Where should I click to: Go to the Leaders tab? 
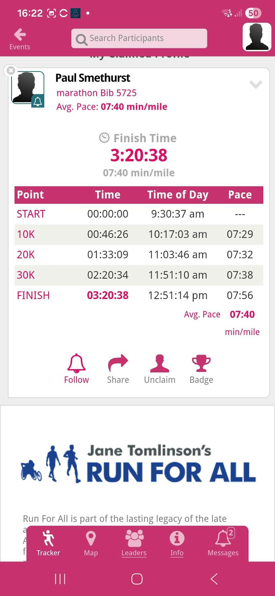pos(134,543)
